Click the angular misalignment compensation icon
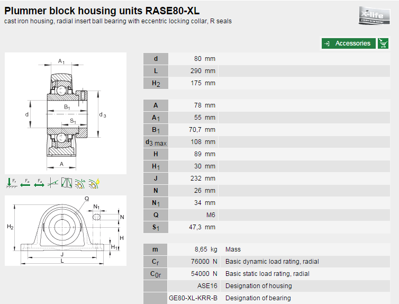The image size is (399, 304). 52,183
